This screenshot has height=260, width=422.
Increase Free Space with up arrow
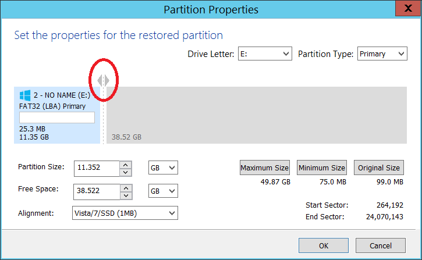point(126,188)
